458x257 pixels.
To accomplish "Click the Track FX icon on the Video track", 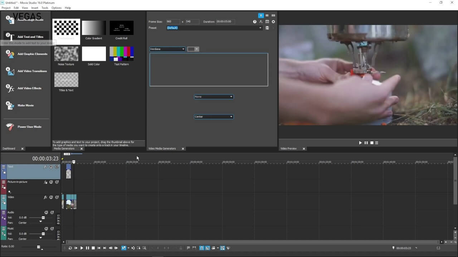I will click(x=45, y=197).
